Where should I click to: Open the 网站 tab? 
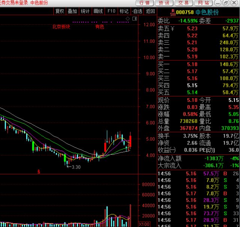[x=203, y=3]
